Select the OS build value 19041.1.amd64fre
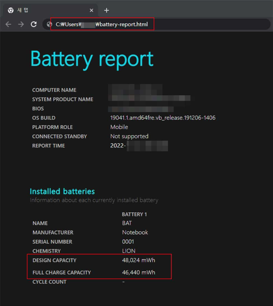 click(163, 118)
